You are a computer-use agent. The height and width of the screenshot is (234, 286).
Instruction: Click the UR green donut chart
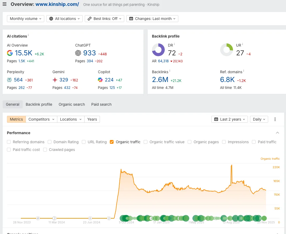pos(227,50)
